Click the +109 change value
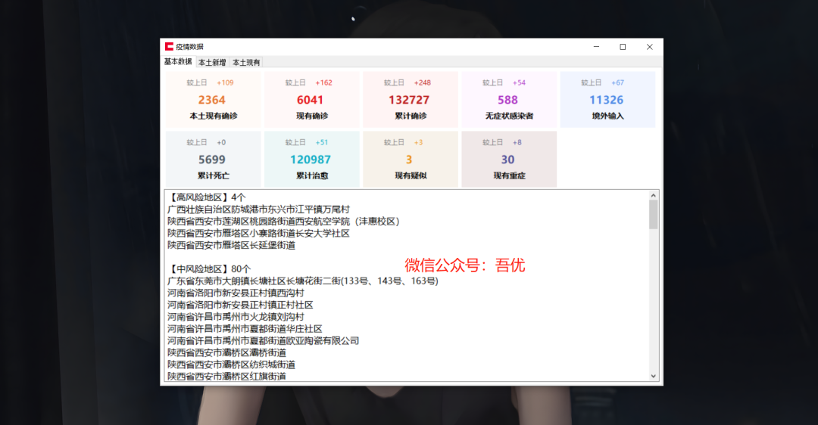This screenshot has height=425, width=818. [225, 83]
